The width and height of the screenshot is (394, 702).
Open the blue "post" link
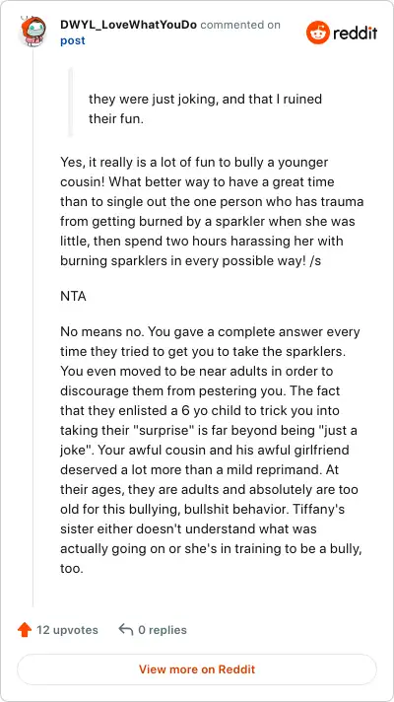coord(73,40)
